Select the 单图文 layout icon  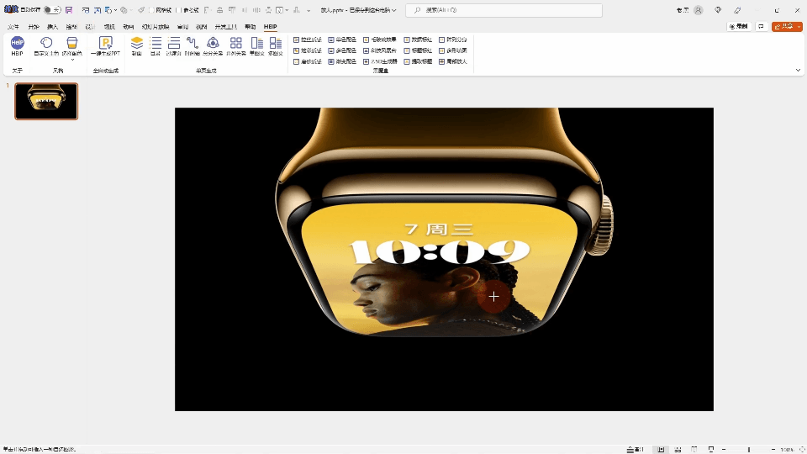click(x=257, y=43)
